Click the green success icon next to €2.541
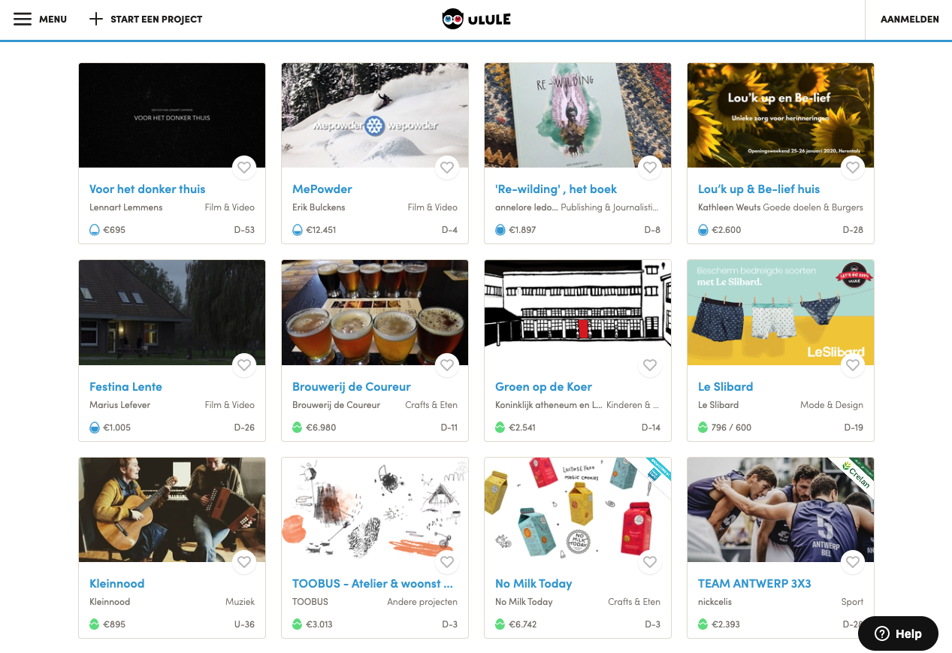The image size is (952, 653). coord(500,428)
